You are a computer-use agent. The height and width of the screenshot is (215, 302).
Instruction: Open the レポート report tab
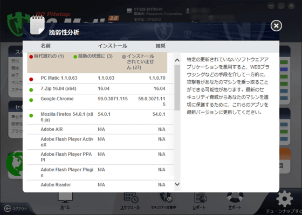(x=199, y=202)
